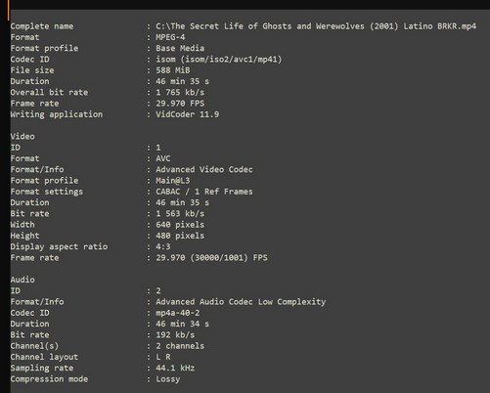Click the Main@L3 format profile value
This screenshot has height=393, width=490.
click(173, 181)
